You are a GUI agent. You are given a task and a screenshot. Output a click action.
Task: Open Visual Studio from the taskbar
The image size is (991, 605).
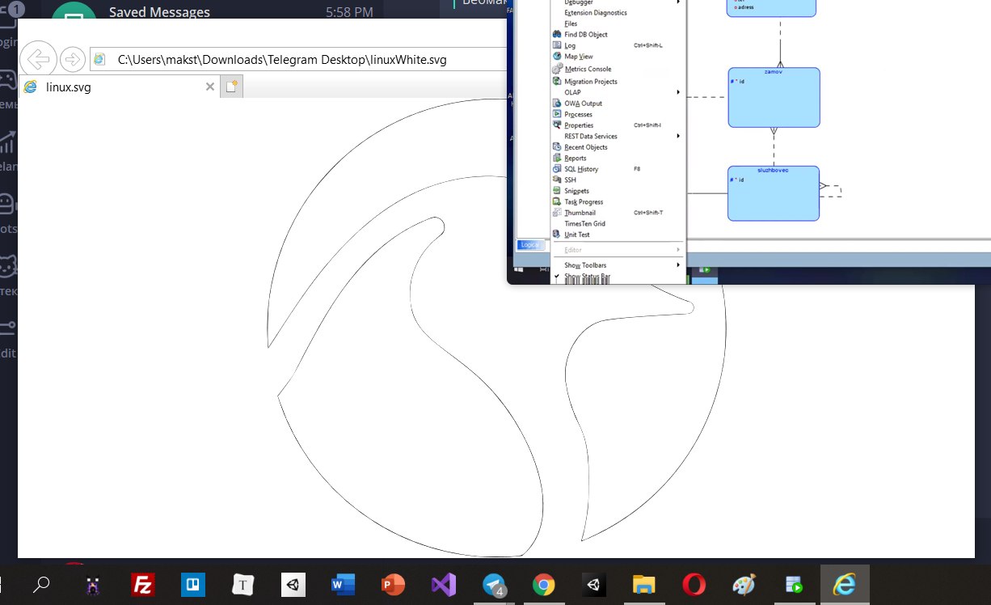(x=444, y=585)
